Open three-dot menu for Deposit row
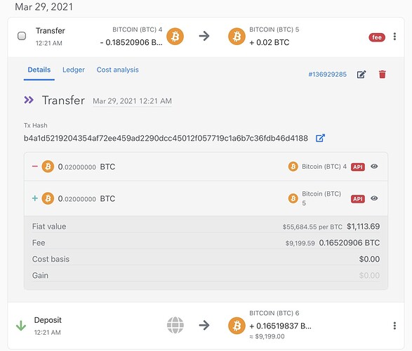The height and width of the screenshot is (351, 412). click(394, 326)
